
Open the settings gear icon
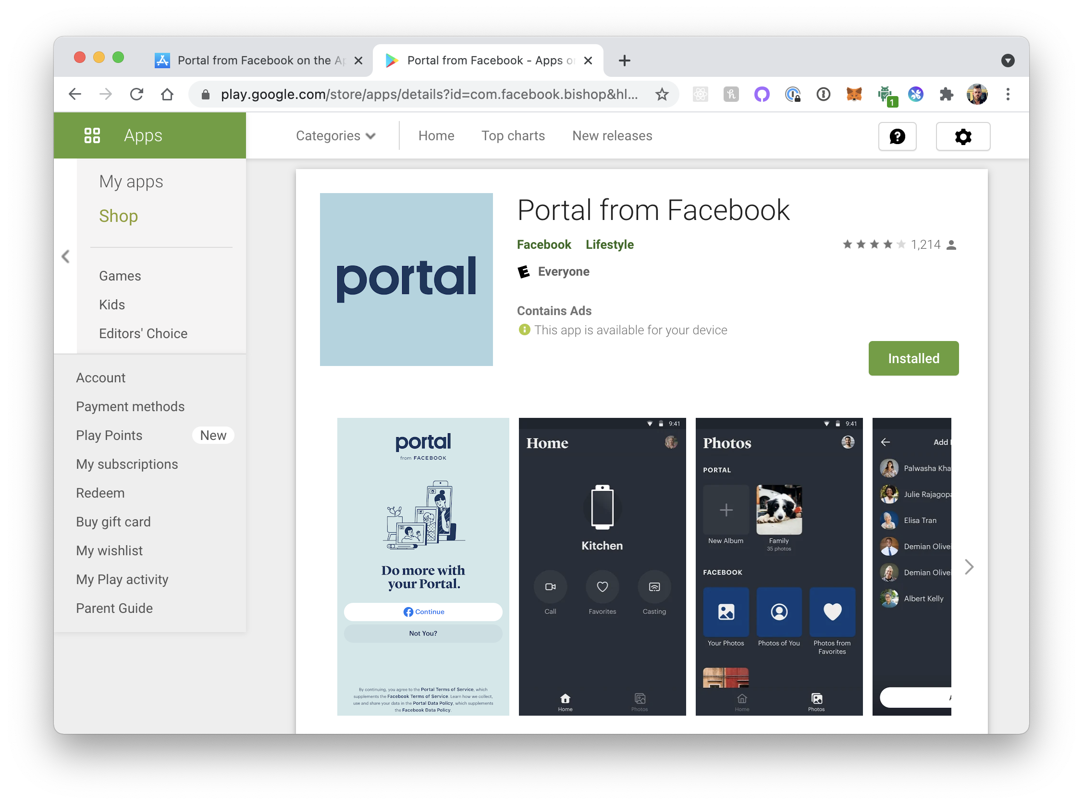point(963,136)
